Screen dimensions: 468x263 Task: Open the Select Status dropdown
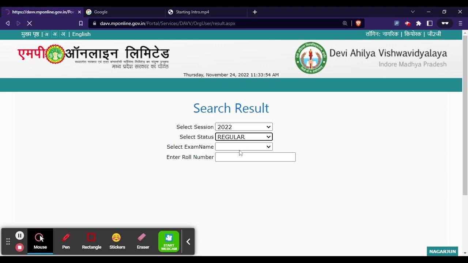coord(244,137)
